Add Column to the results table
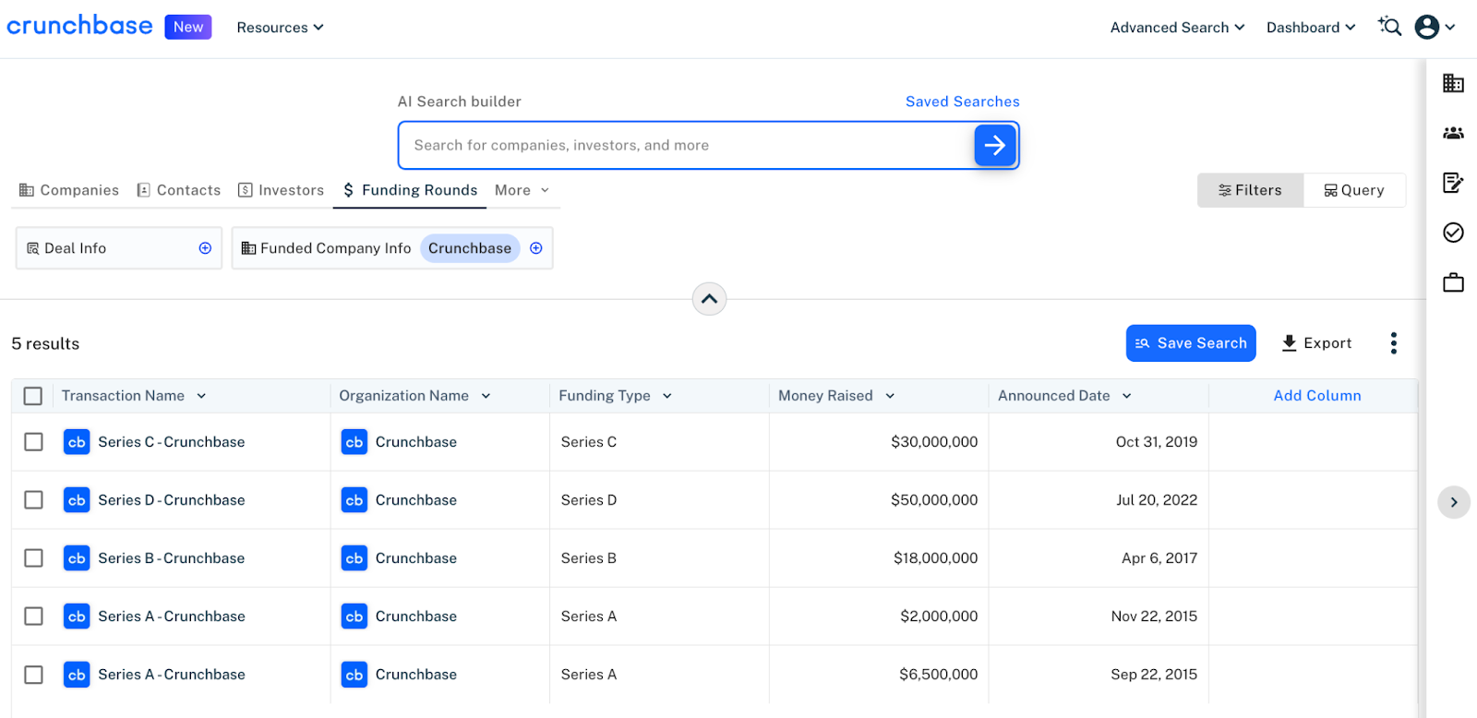The width and height of the screenshot is (1477, 718). [x=1317, y=396]
